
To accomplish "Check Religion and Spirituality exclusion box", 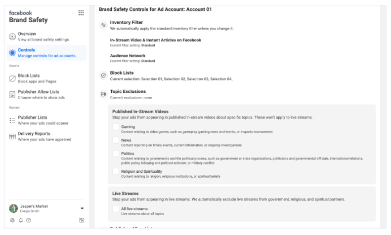I will (x=116, y=171).
